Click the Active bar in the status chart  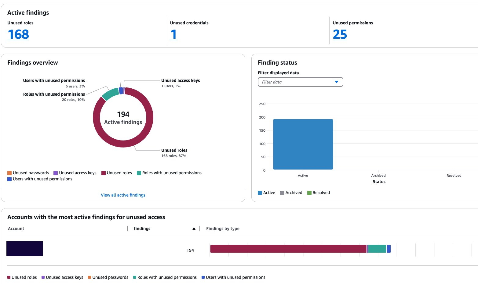point(303,144)
